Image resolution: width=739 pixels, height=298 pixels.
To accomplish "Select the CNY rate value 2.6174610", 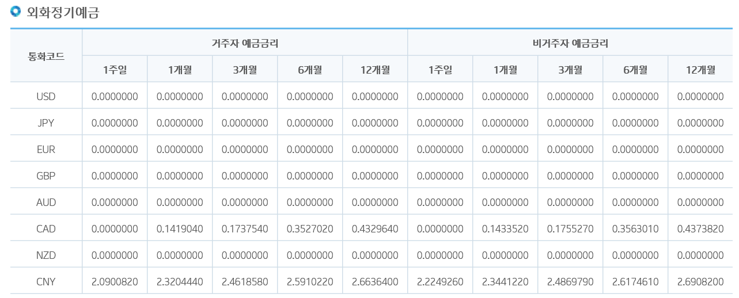I will 635,281.
